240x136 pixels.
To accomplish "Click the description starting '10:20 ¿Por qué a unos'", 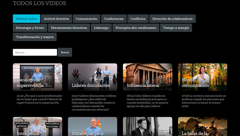I will (39, 99).
